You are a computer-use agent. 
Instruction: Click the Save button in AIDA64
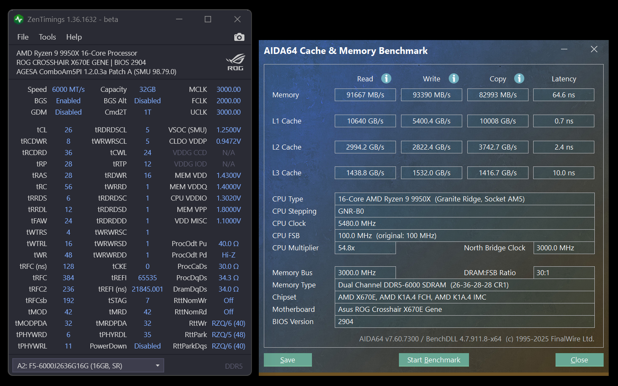pos(288,360)
